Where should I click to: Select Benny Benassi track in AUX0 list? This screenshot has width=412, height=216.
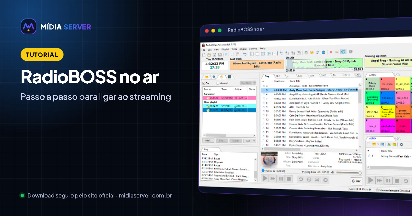click(x=389, y=156)
